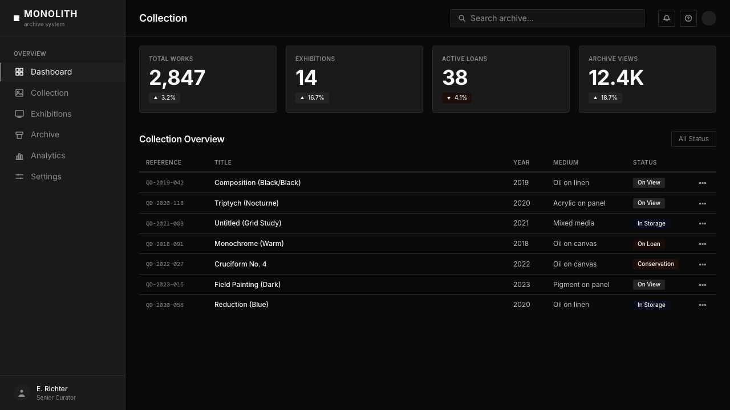Select the Active Loans stat card
Image resolution: width=730 pixels, height=410 pixels.
pos(501,79)
